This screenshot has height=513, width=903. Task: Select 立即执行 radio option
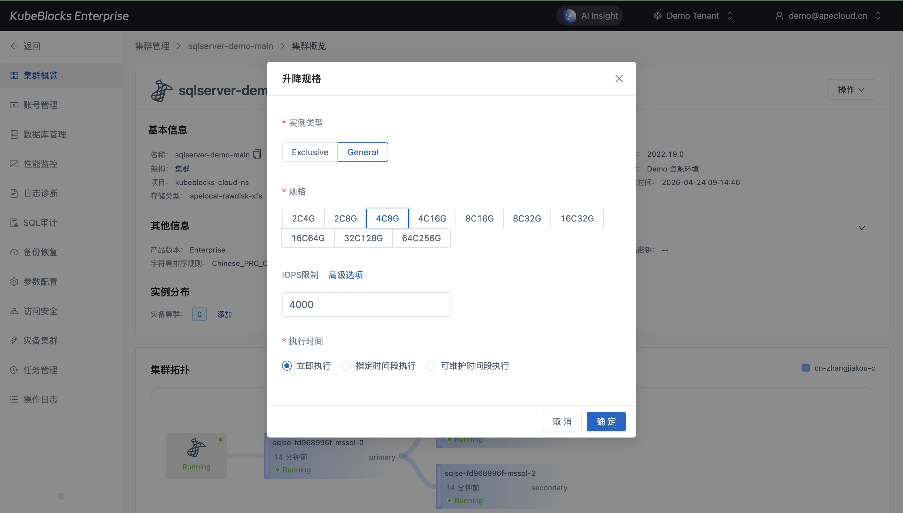(287, 366)
